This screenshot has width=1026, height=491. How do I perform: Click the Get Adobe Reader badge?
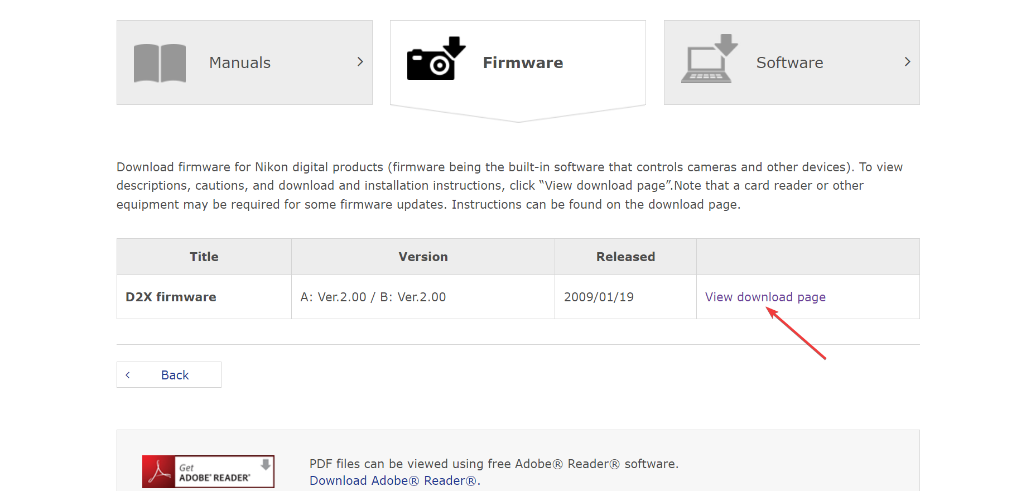(x=208, y=472)
